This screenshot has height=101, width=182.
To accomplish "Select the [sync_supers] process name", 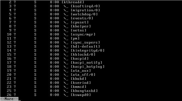I will click(85, 42).
